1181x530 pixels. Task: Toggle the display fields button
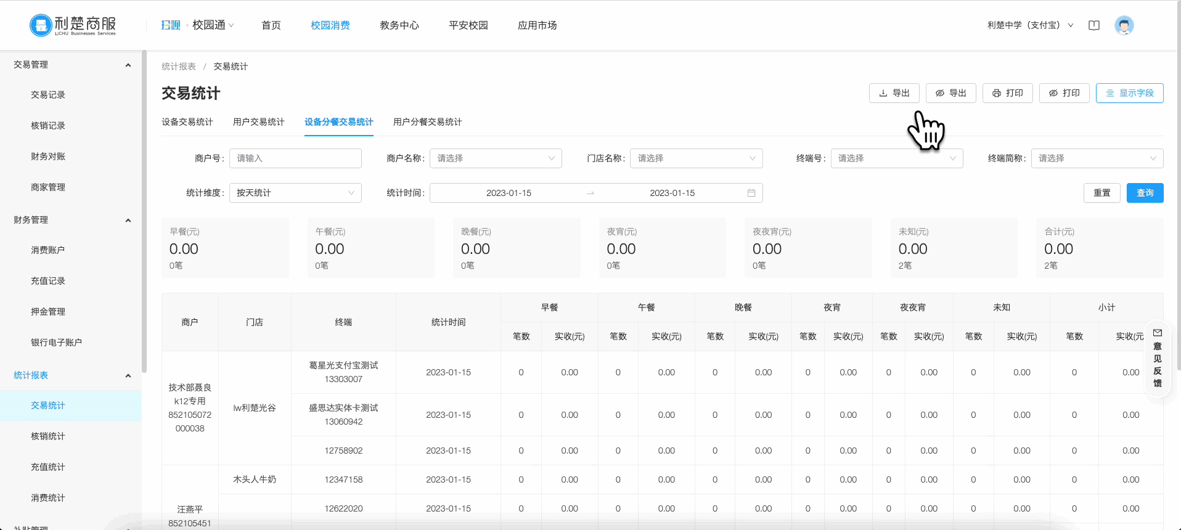[1129, 93]
